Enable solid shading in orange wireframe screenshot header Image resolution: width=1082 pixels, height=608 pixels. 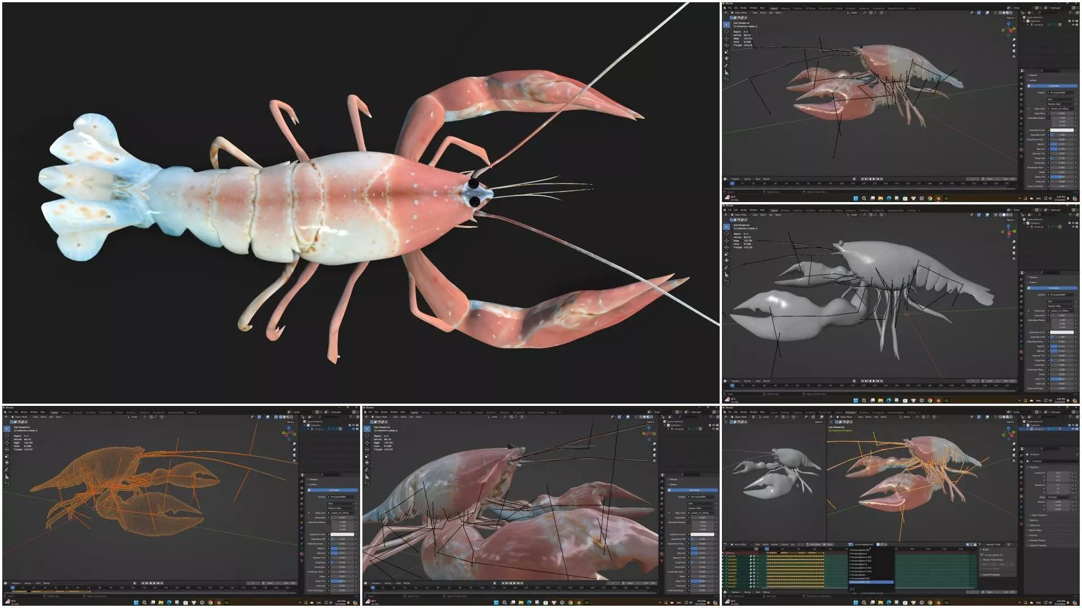284,417
